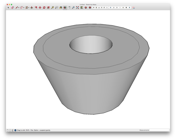Click the credits info status icon
Screen dimensions: 176x140
click(x=10, y=130)
